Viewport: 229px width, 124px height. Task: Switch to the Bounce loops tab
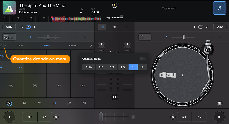[x=73, y=46]
